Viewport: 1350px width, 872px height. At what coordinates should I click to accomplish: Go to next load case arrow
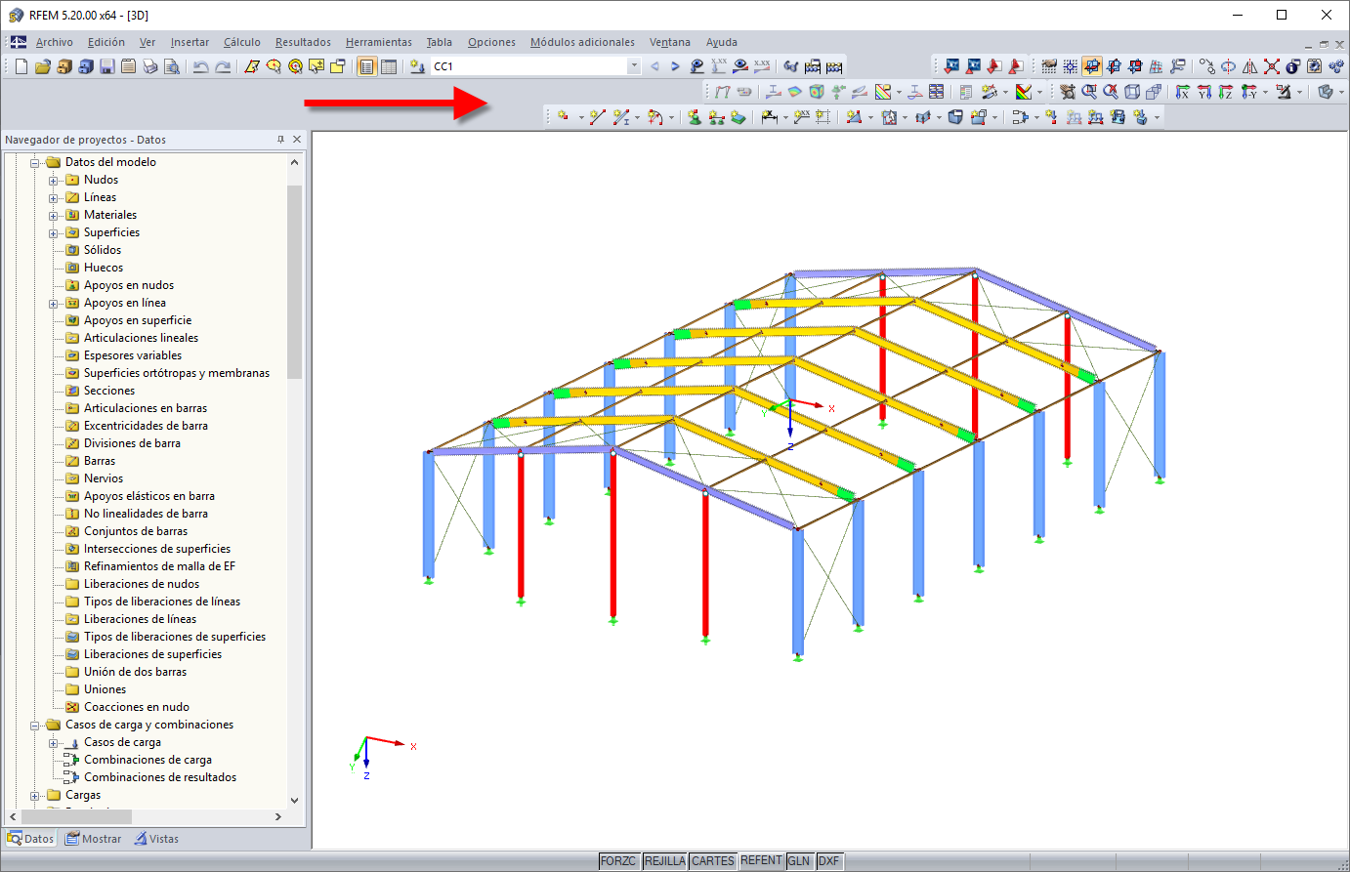coord(675,66)
